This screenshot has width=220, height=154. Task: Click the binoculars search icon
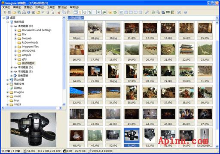[153, 12]
